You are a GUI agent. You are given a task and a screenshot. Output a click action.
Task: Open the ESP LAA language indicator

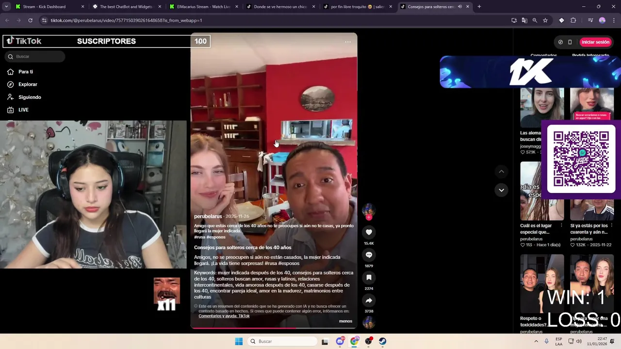coord(559,341)
